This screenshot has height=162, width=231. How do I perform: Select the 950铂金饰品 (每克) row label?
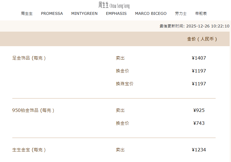[33, 111]
